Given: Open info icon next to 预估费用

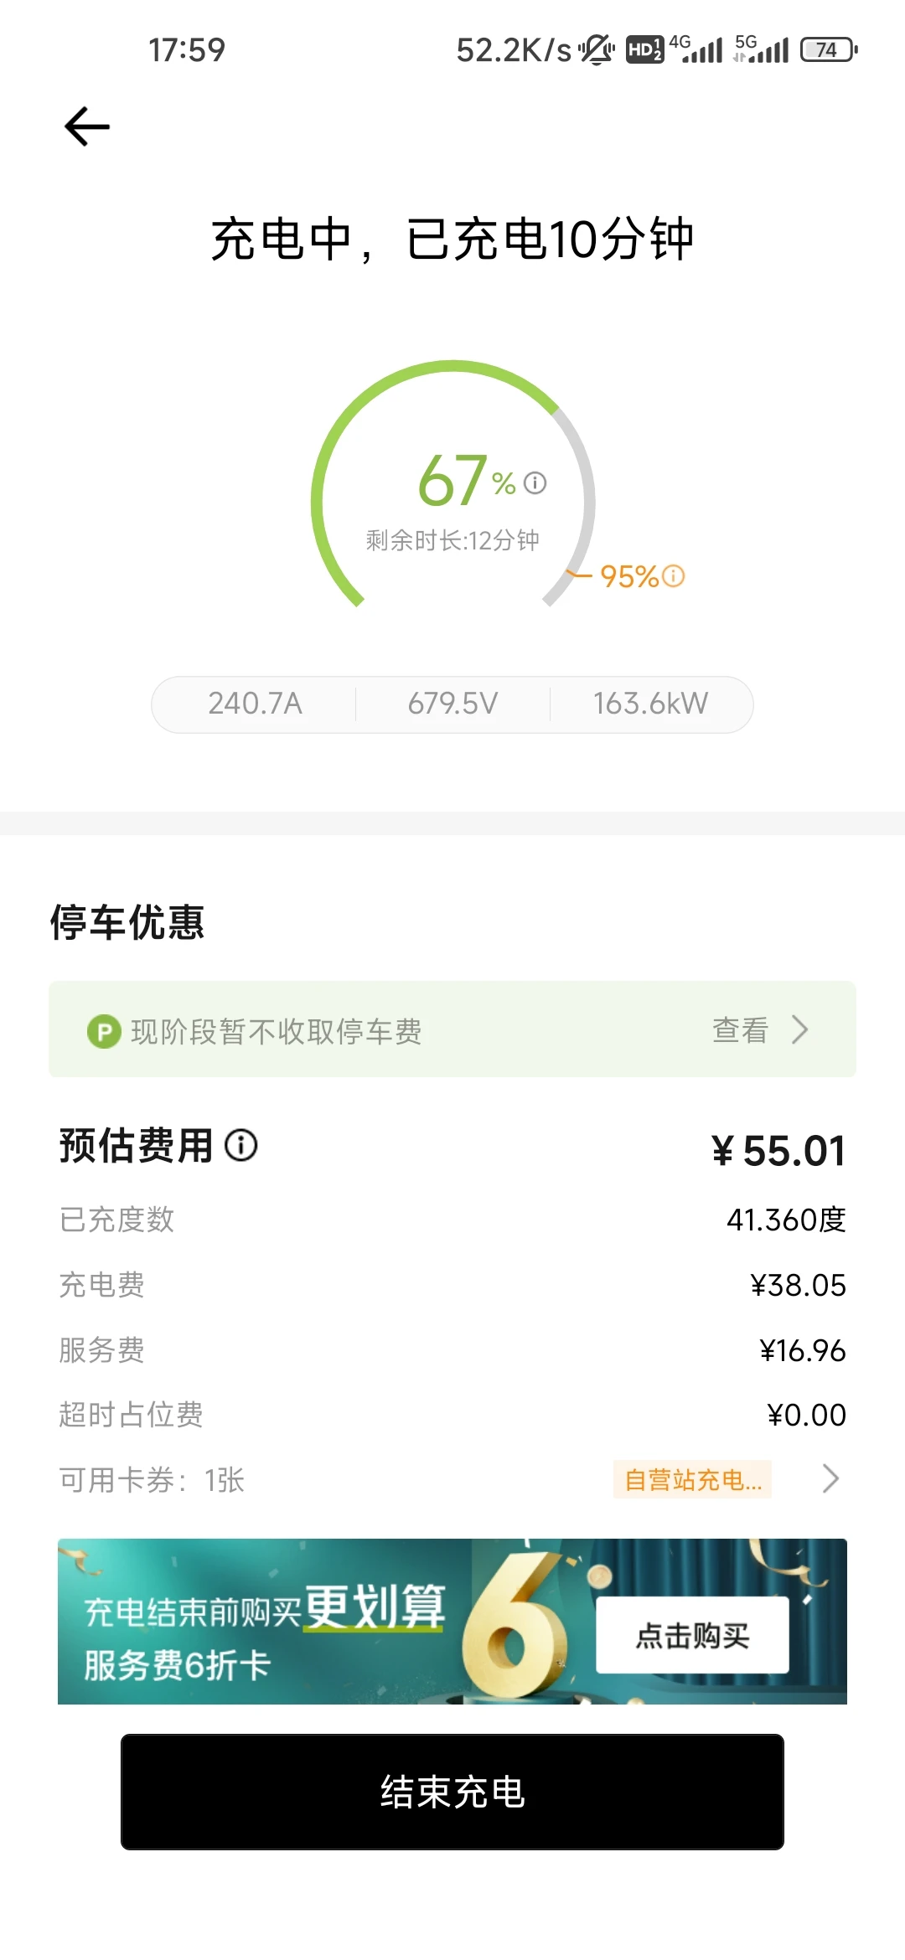Looking at the screenshot, I should 241,1145.
